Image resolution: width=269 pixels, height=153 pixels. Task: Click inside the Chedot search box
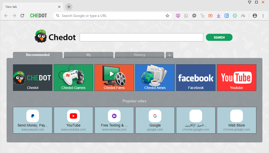tap(141, 37)
